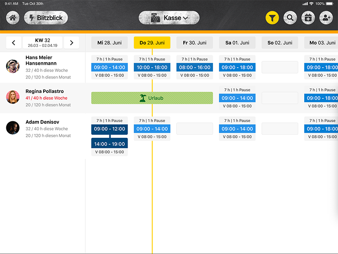Go to the previous calendar week

tap(14, 43)
